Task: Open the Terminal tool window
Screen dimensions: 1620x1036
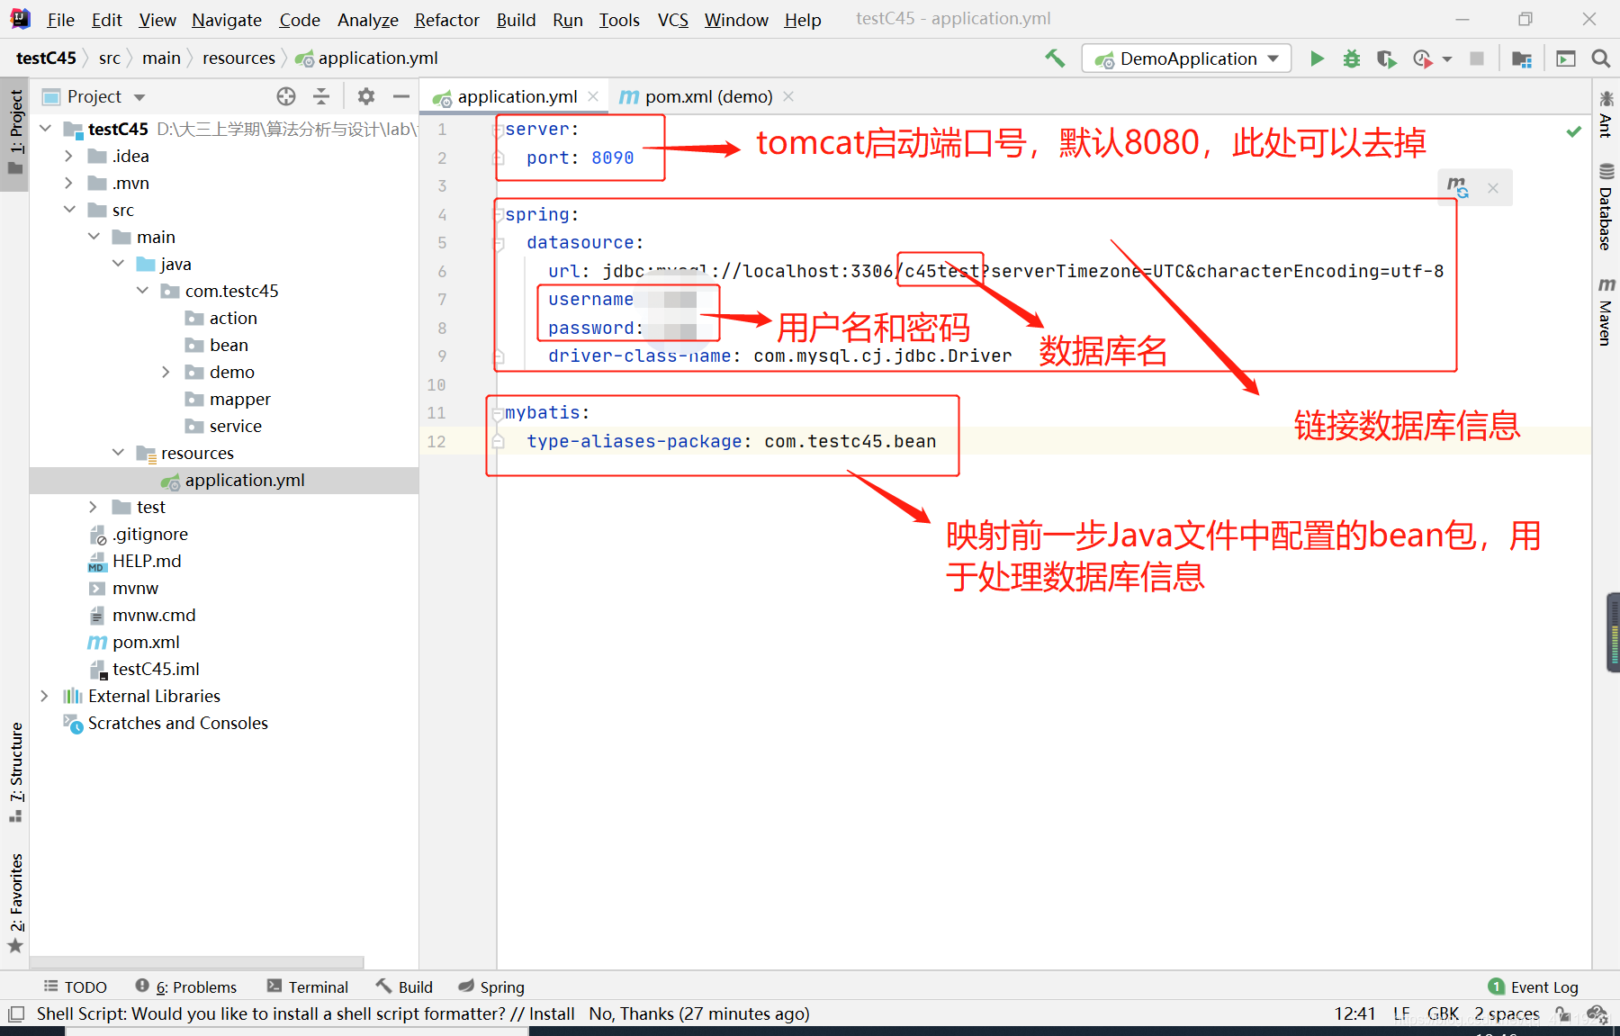Action: (x=307, y=987)
